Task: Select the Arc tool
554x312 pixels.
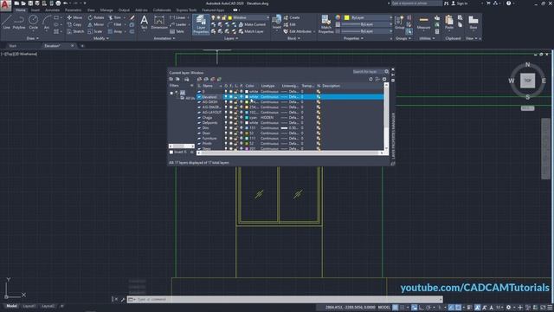Action: tap(47, 23)
